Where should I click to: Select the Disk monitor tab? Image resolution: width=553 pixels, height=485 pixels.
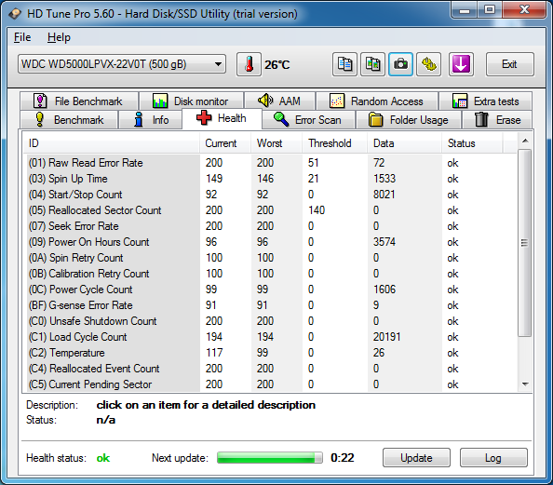191,101
